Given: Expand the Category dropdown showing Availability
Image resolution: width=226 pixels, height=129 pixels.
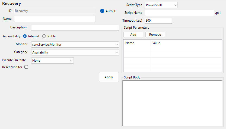Looking at the screenshot, I should (x=75, y=52).
